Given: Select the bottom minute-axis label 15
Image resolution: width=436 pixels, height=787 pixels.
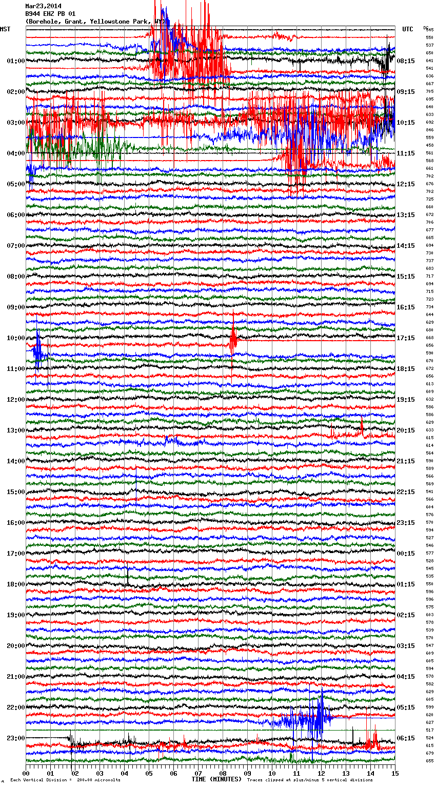Looking at the screenshot, I should click(395, 773).
